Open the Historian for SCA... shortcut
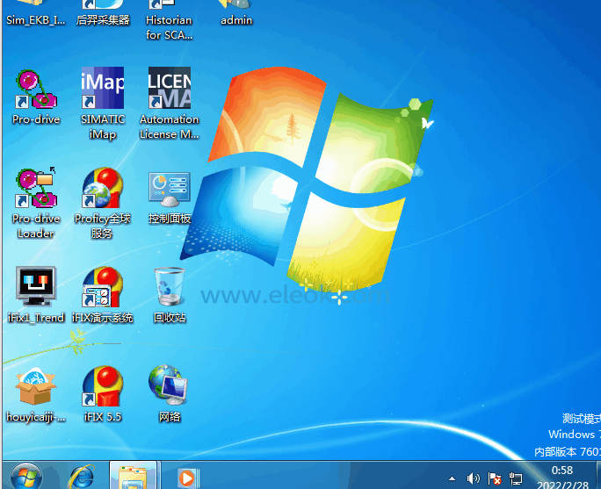 point(169,19)
